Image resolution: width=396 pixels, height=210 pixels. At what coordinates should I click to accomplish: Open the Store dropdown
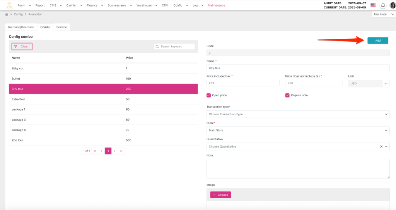click(x=298, y=130)
